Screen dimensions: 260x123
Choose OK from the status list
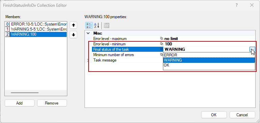pyautogui.click(x=209, y=65)
